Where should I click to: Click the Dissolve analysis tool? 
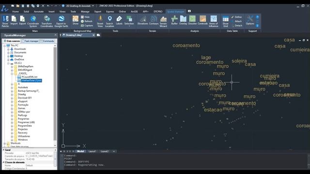pyautogui.click(x=192, y=20)
